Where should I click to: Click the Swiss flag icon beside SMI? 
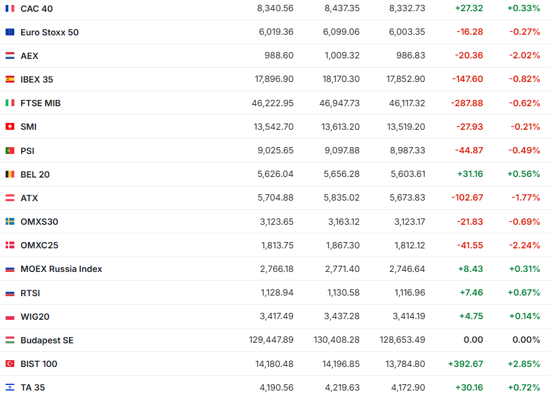click(10, 127)
